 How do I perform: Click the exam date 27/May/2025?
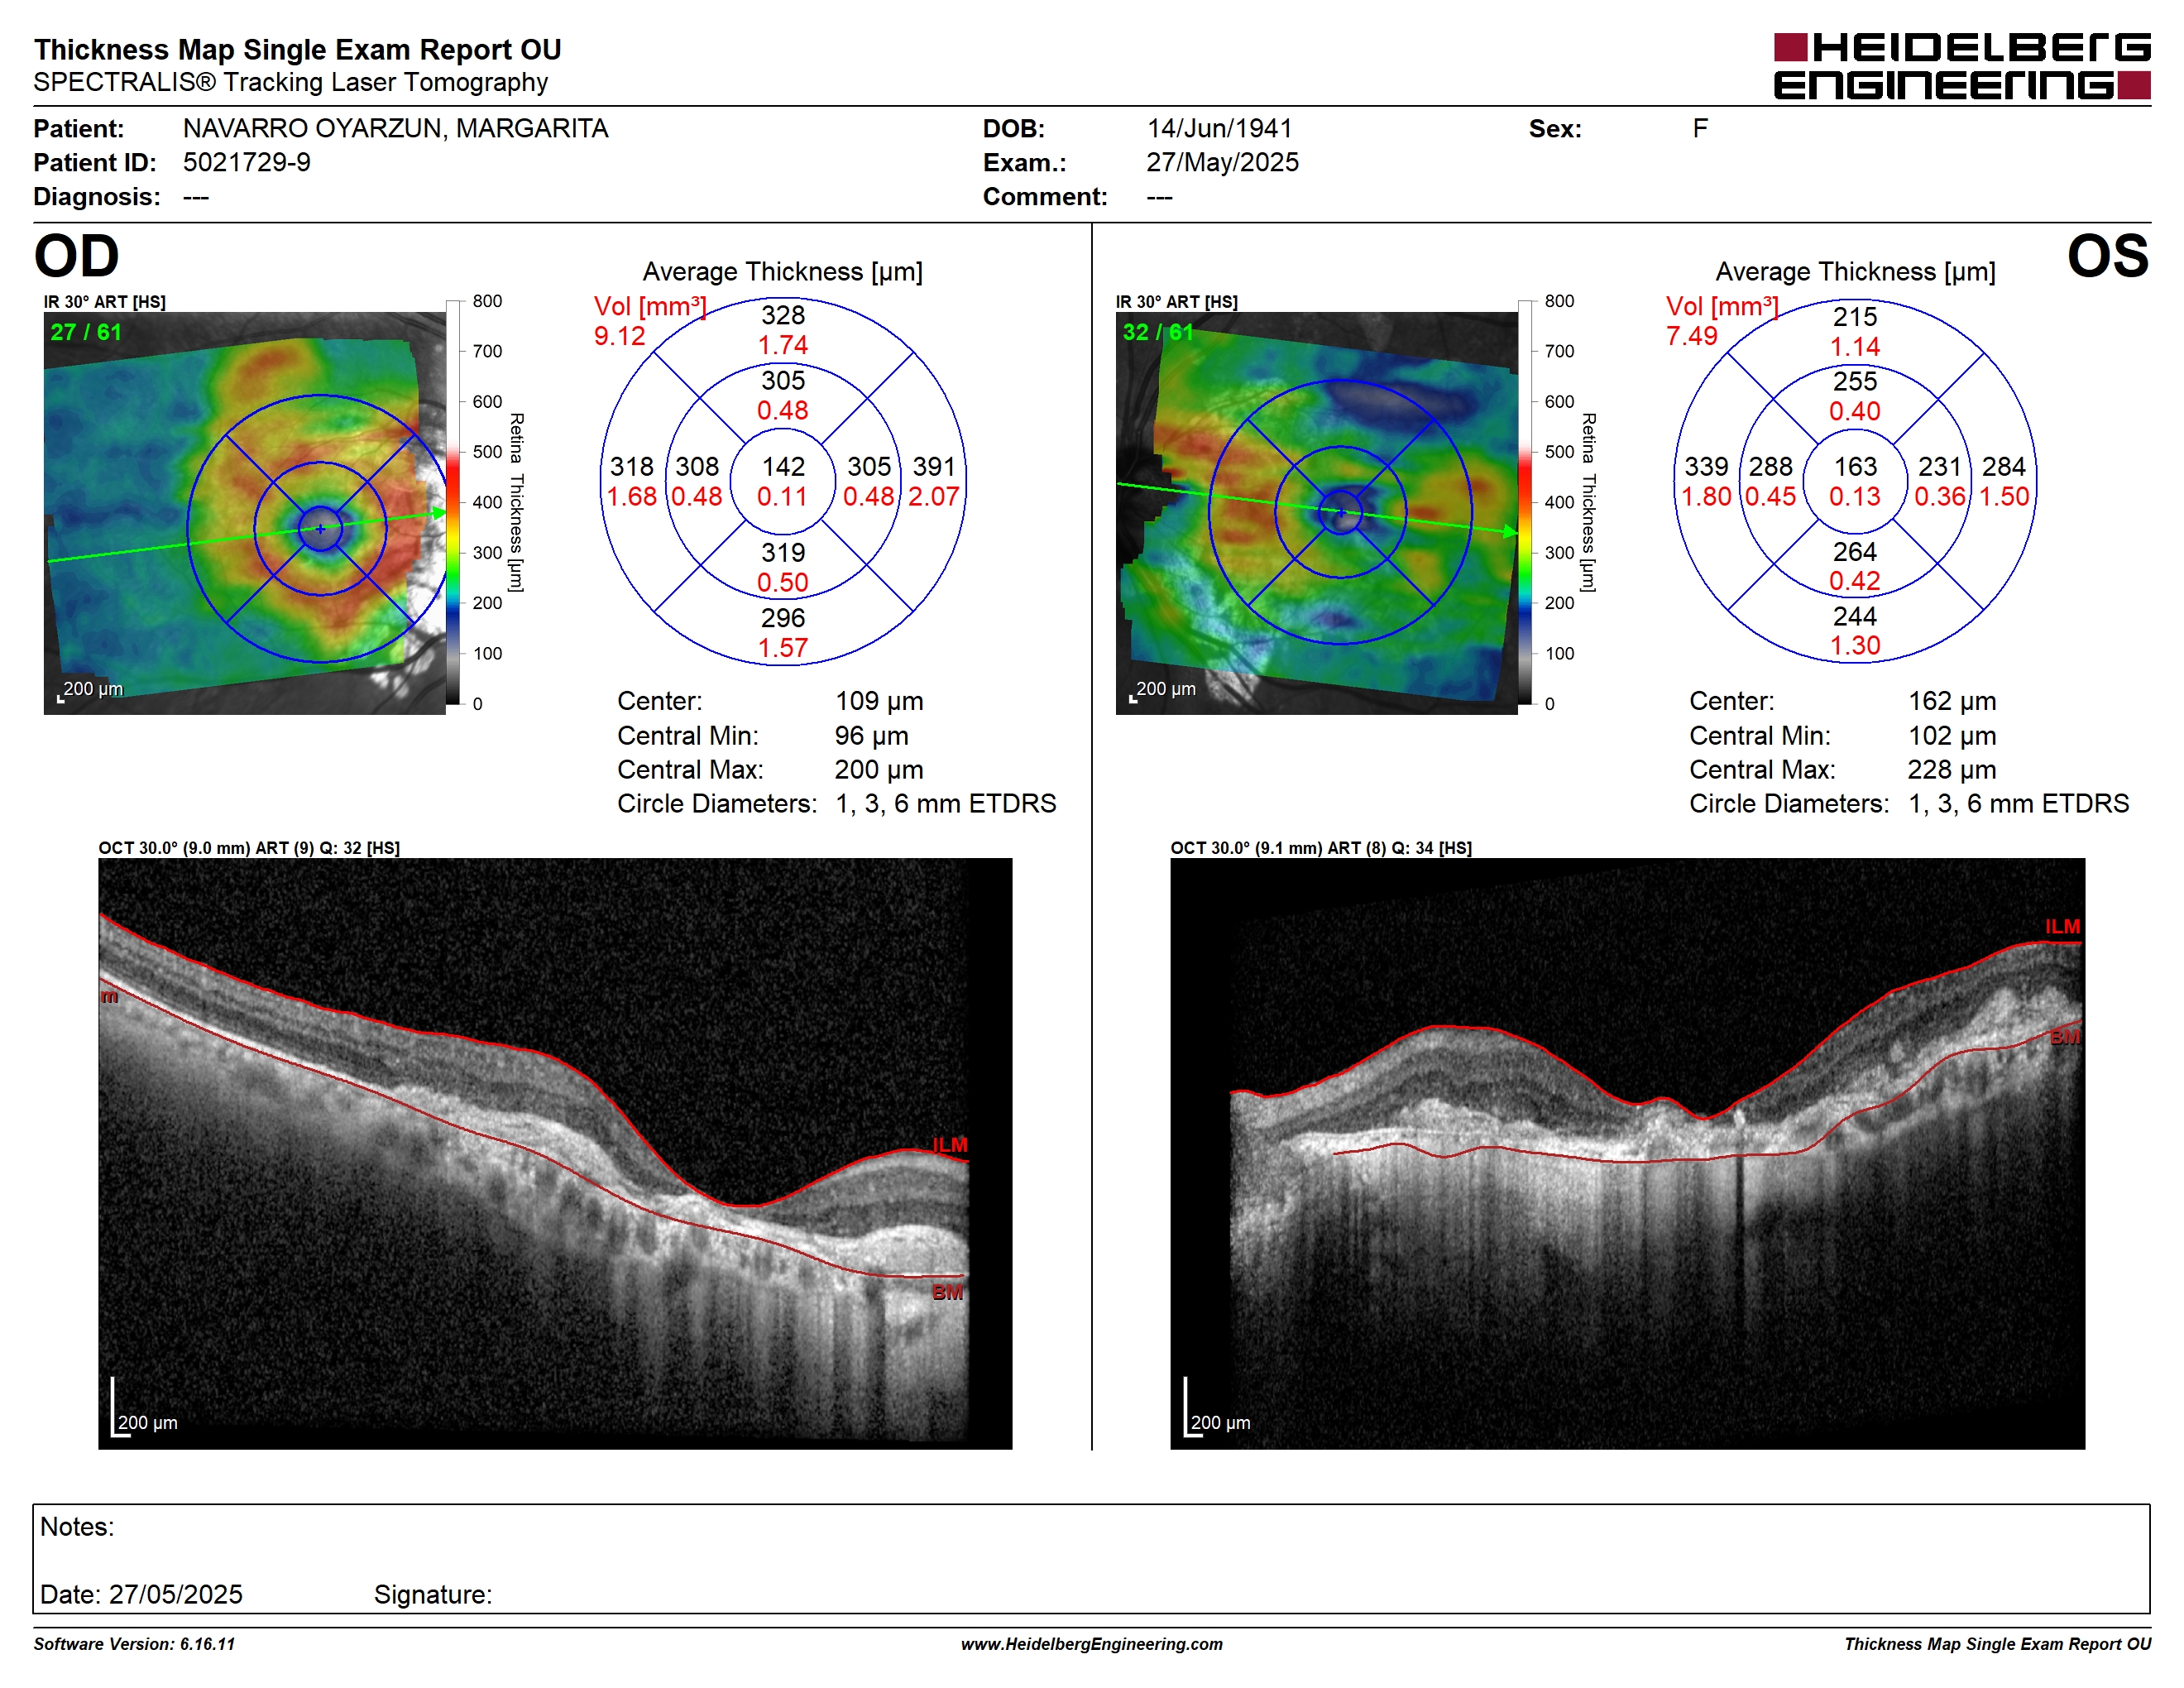point(1222,163)
